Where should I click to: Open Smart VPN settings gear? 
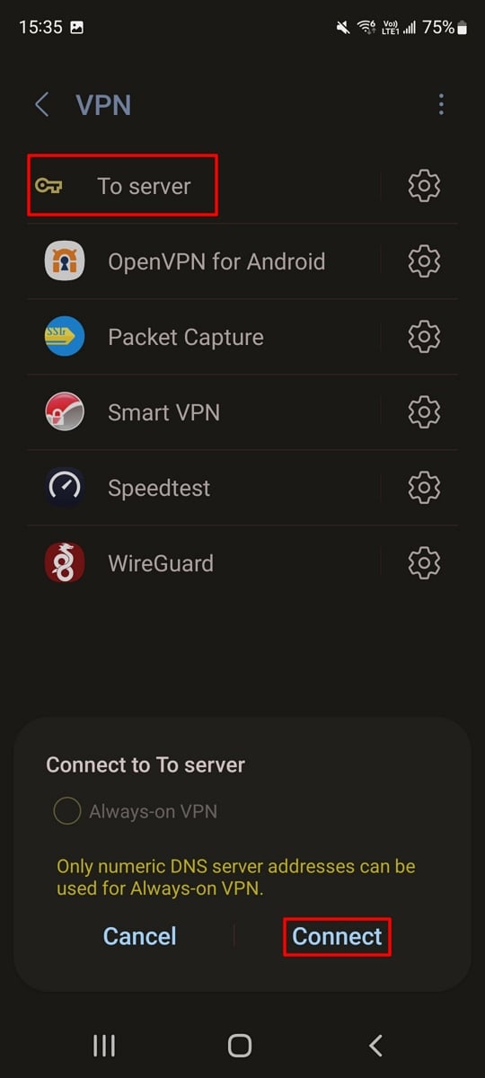[x=424, y=412]
